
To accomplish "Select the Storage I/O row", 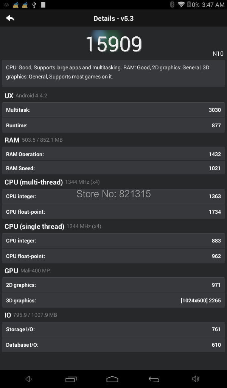I will tap(113, 329).
